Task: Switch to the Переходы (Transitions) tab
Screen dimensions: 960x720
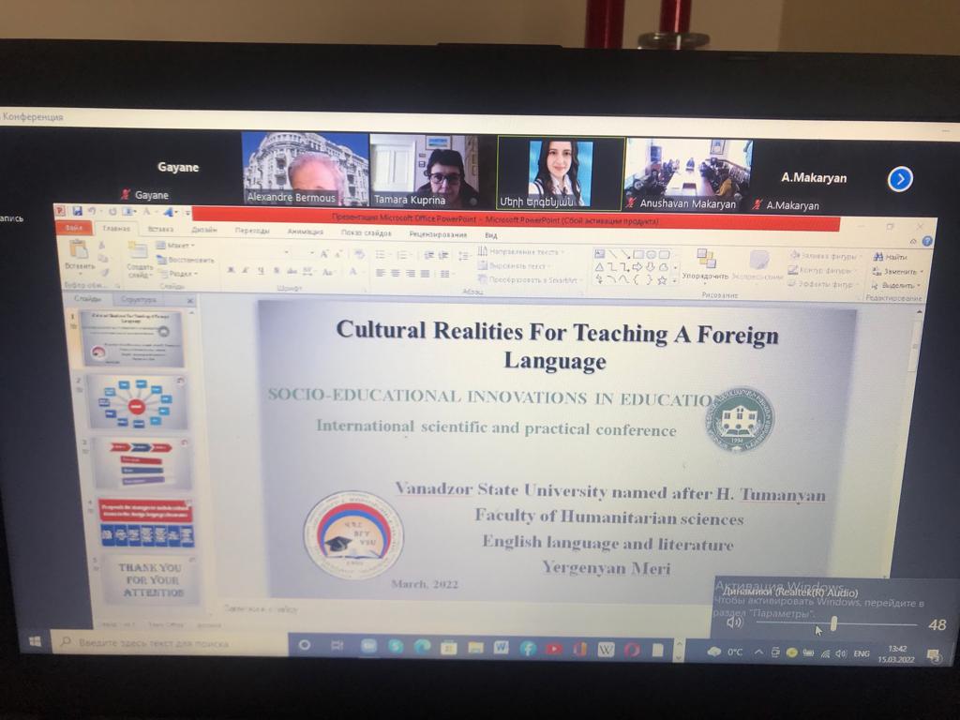Action: pos(252,231)
